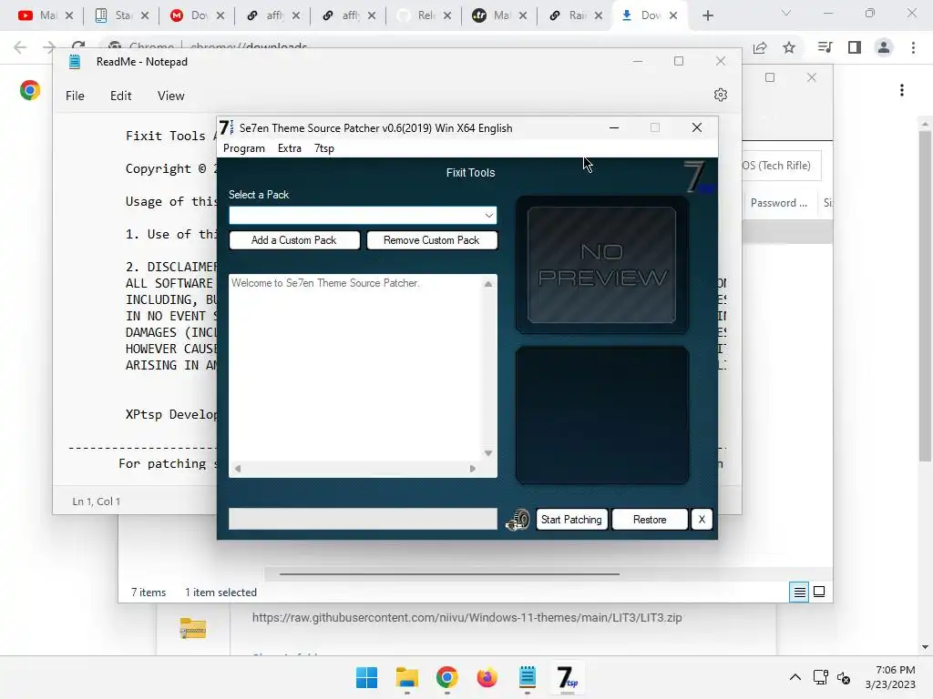Screen dimensions: 933x699
Task: Show hidden tray icons chevron
Action: (795, 677)
